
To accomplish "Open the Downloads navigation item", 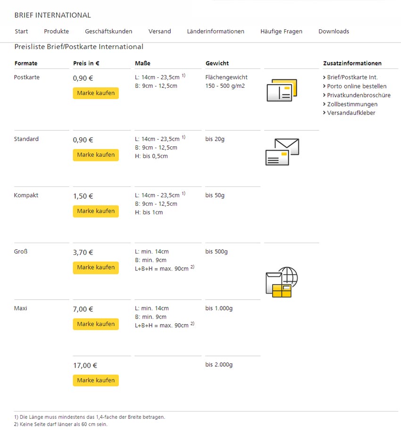I will click(334, 31).
